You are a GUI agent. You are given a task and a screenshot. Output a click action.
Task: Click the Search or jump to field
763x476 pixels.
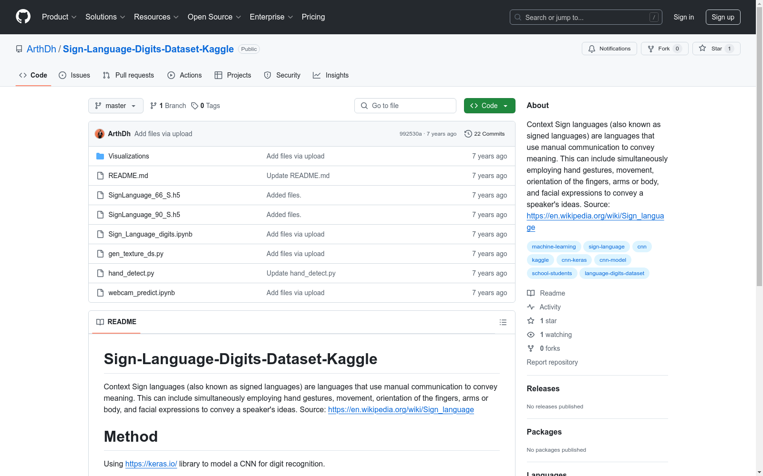pyautogui.click(x=586, y=17)
